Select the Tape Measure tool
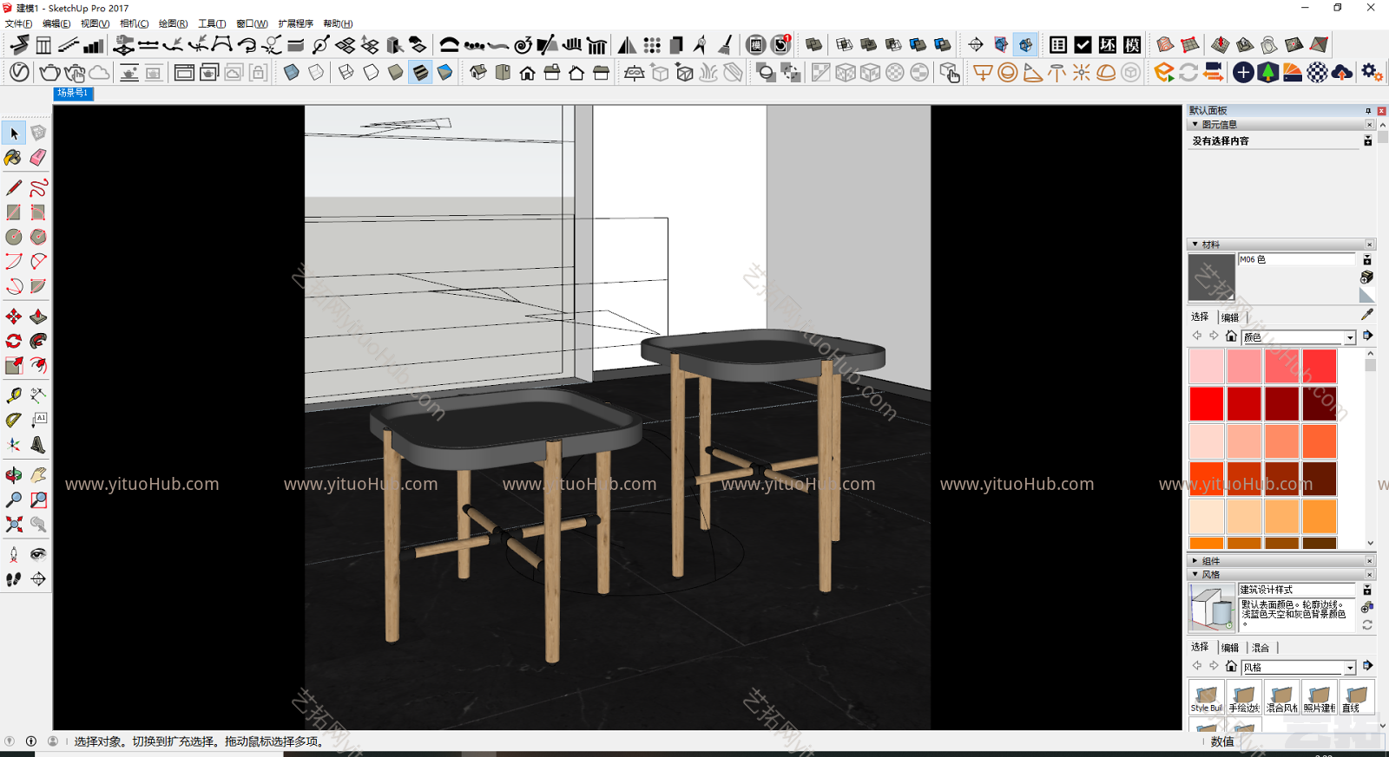Viewport: 1389px width, 757px height. coord(14,395)
